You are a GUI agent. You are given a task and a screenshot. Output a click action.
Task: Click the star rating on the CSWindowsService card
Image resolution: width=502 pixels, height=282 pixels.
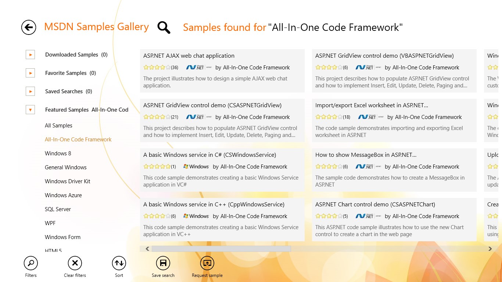pyautogui.click(x=157, y=167)
